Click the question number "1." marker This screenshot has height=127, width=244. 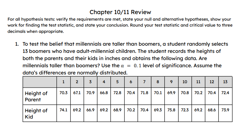point(18,44)
